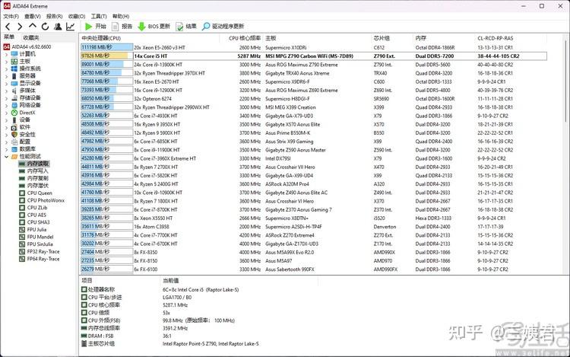Select the 配置 tree item icon

click(14, 142)
